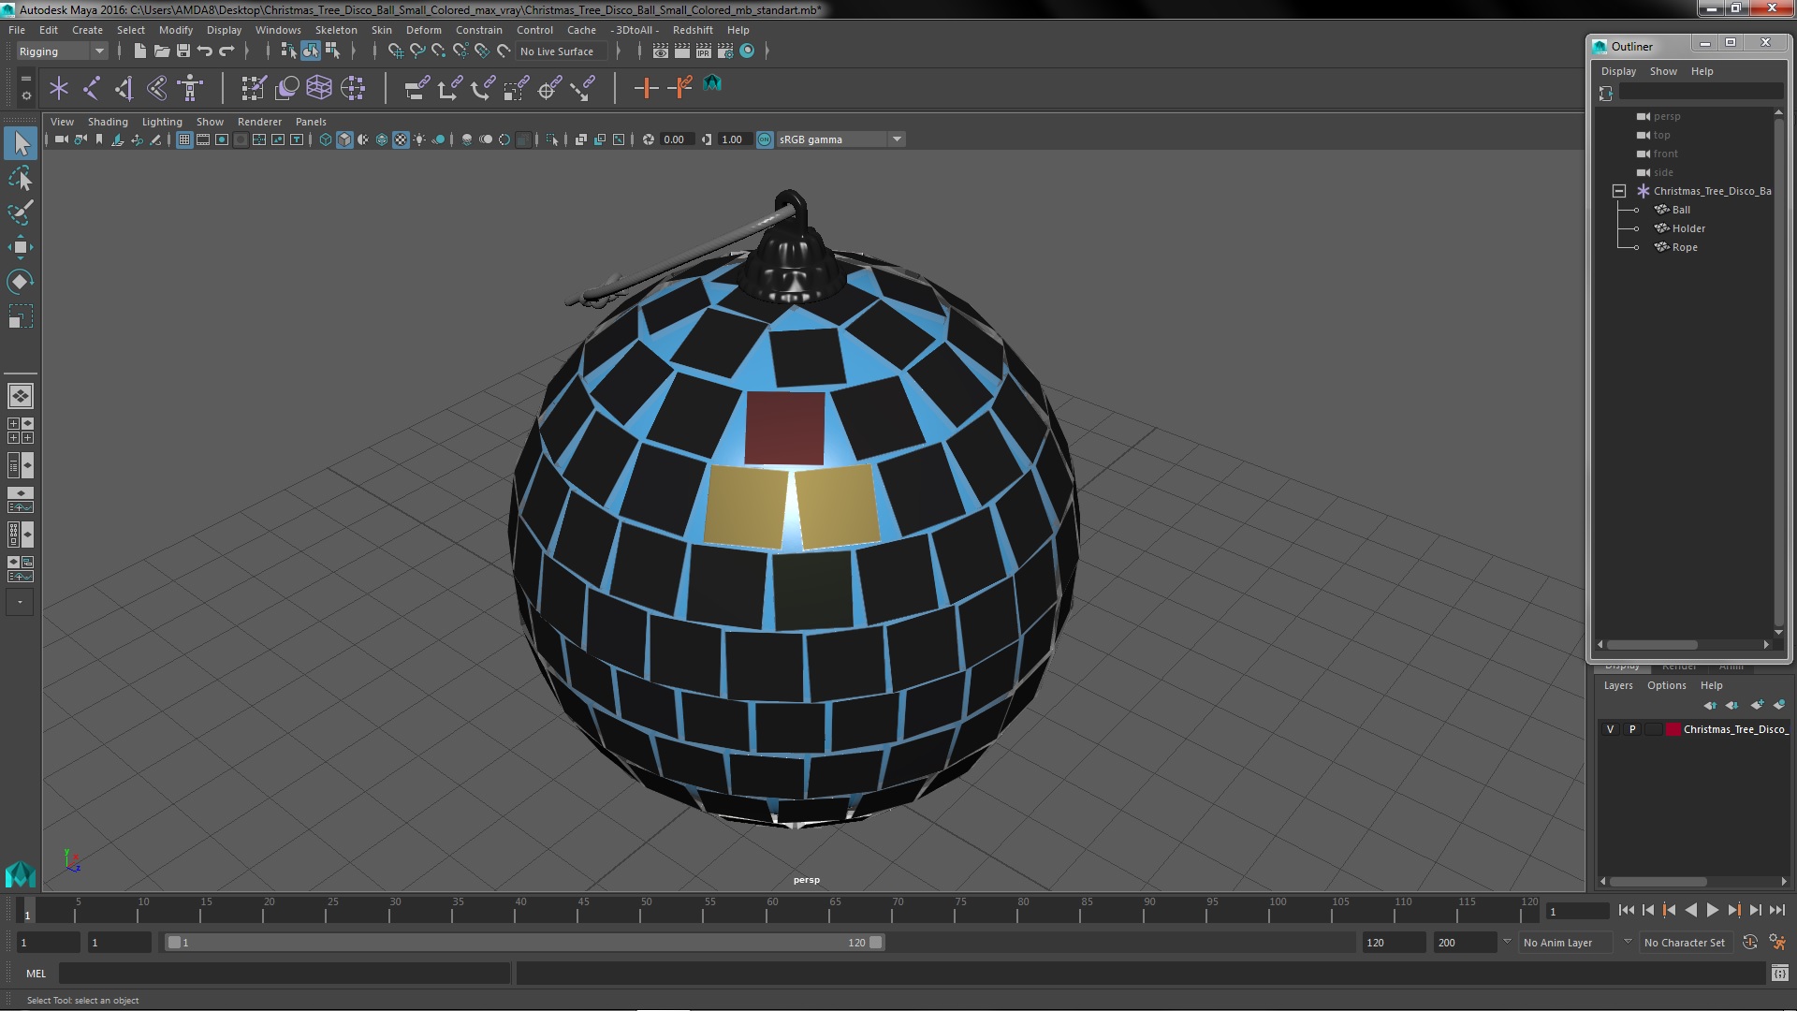Open the Windows menu
The width and height of the screenshot is (1797, 1011).
(x=278, y=30)
